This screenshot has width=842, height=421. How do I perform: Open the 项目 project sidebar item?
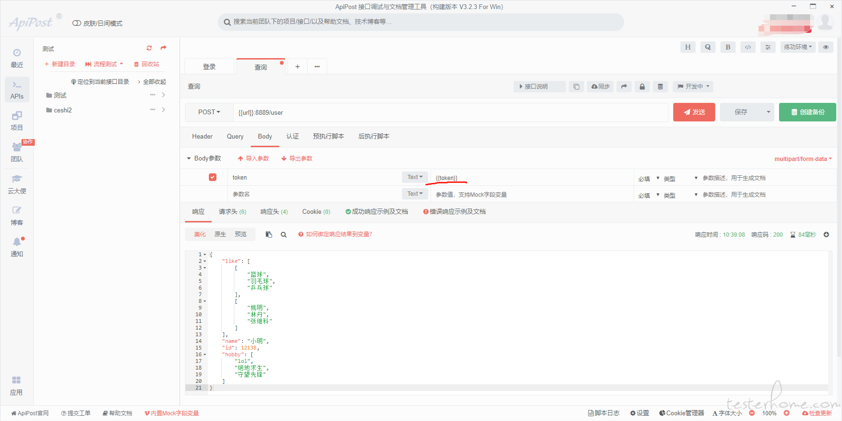tap(17, 121)
